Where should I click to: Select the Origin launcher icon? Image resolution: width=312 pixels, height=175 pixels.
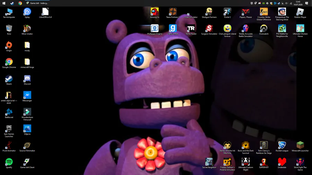pyautogui.click(x=9, y=46)
